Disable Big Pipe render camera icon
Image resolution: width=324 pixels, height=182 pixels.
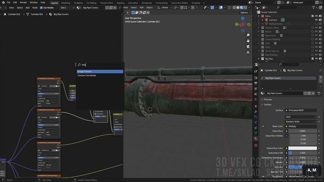(320, 59)
